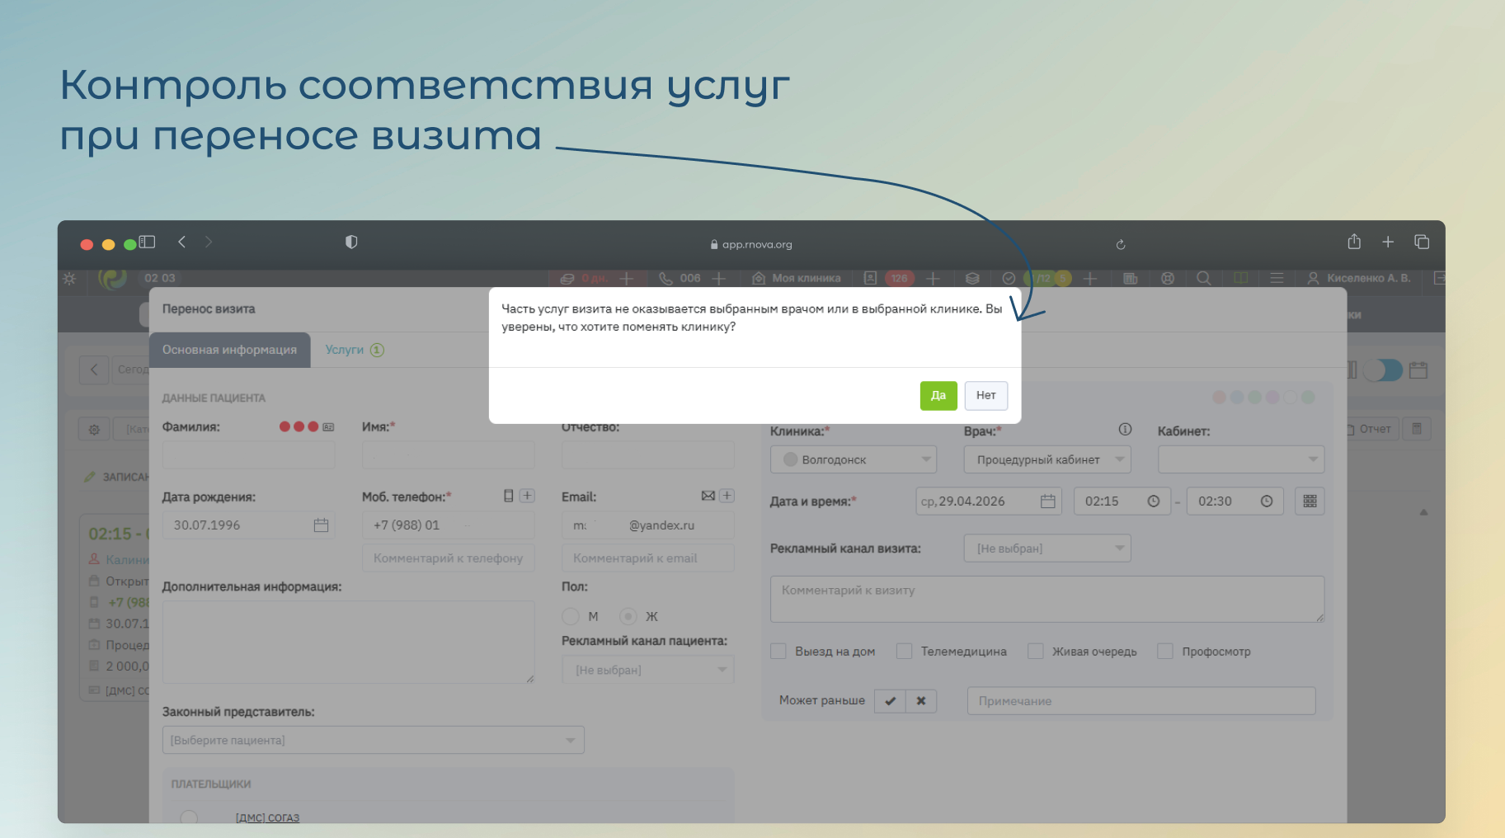Open the Клиника dropdown showing Волгодонск

[853, 459]
